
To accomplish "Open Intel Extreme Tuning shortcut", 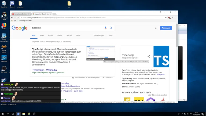I will coord(4,38).
